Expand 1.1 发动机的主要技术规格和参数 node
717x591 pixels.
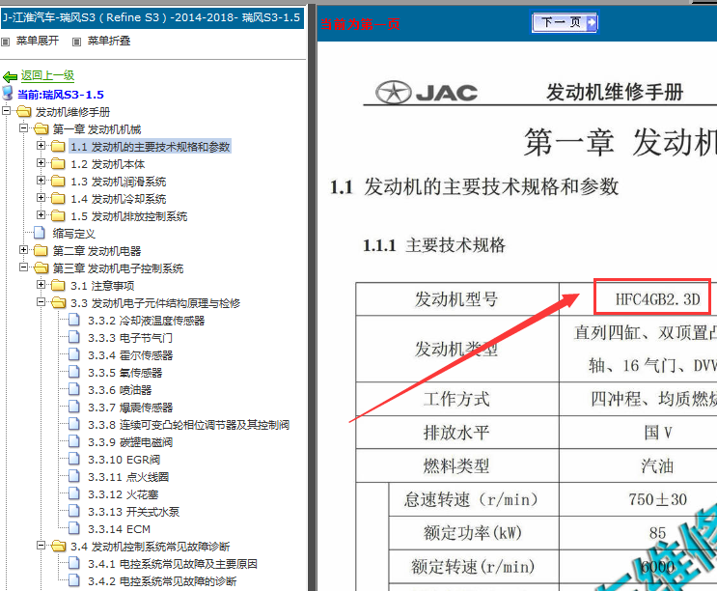click(41, 146)
